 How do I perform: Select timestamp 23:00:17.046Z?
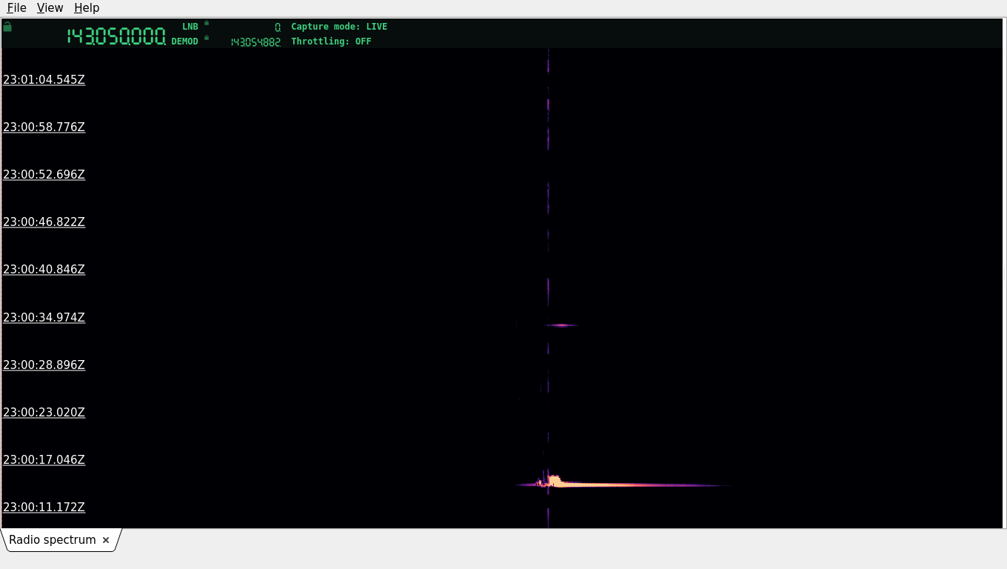(x=44, y=460)
